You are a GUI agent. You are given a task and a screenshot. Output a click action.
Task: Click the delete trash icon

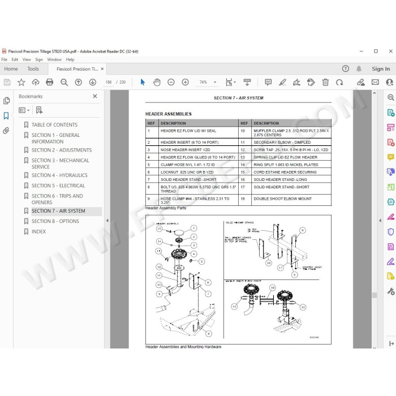[325, 83]
